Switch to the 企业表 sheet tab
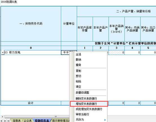The width and height of the screenshot is (156, 122). point(28,121)
